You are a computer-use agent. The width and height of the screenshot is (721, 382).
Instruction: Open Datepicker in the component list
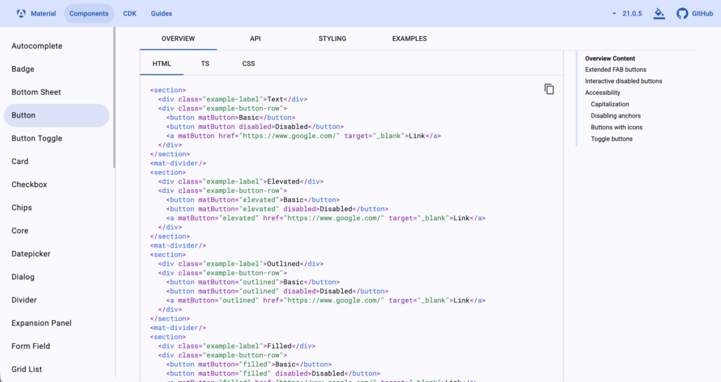tap(31, 254)
